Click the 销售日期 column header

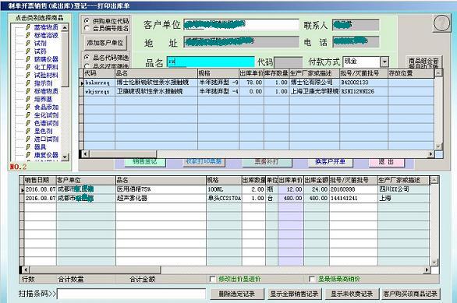point(40,180)
